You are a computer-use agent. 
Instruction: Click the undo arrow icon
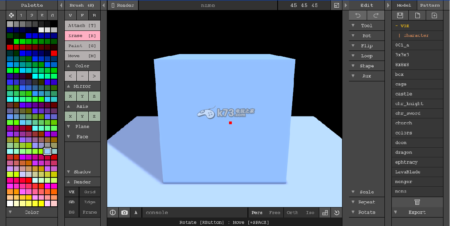tap(357, 15)
